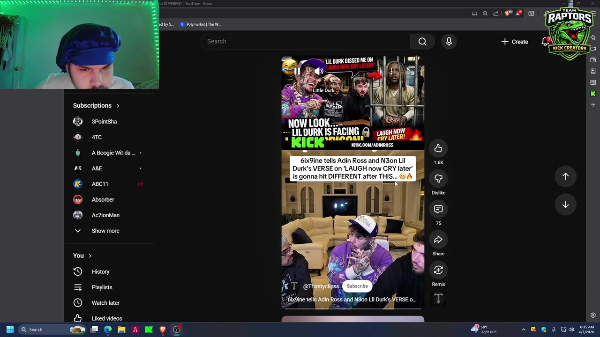Open Kick app from taskbar
This screenshot has width=600, height=337.
click(149, 330)
